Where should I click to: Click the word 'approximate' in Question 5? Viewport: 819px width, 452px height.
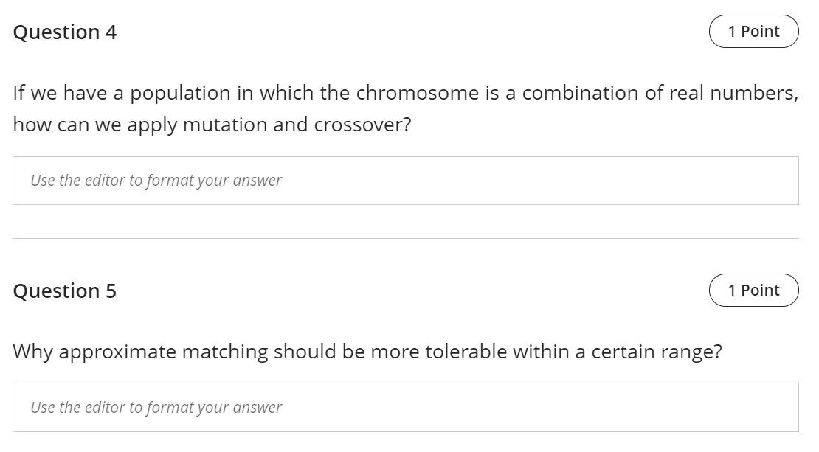117,352
